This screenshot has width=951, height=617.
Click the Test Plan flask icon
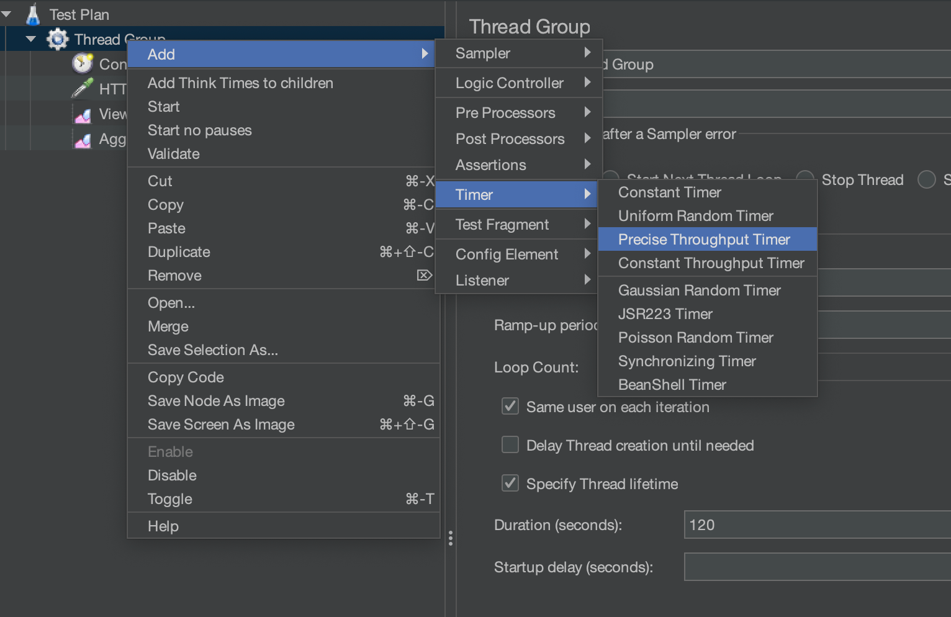[33, 14]
